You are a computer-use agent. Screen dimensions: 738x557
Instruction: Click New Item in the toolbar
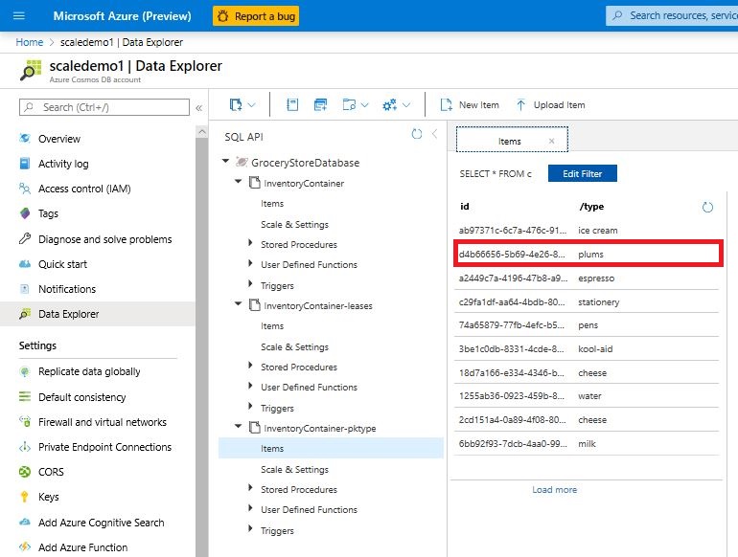tap(470, 105)
